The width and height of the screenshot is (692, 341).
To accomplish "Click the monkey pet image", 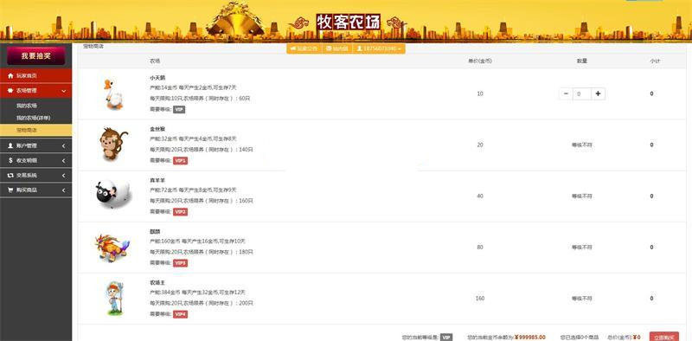I will [x=113, y=144].
